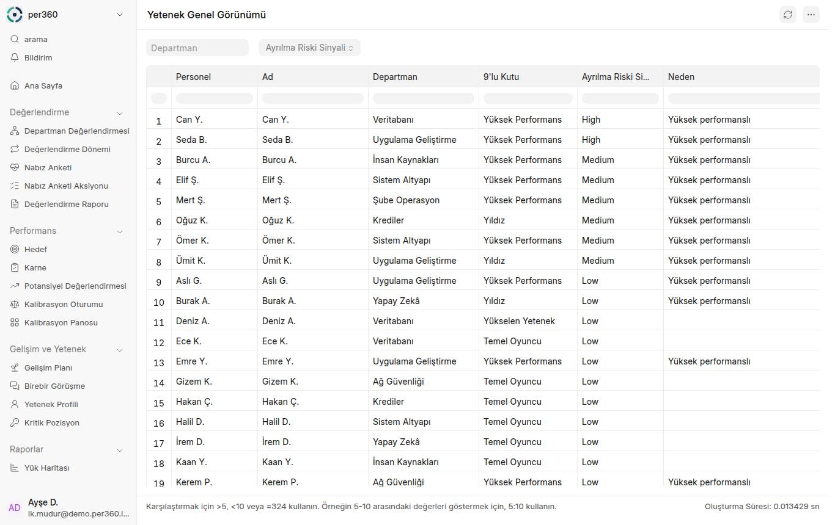Focus the Departman filter field
This screenshot has height=525, width=835.
tap(197, 48)
